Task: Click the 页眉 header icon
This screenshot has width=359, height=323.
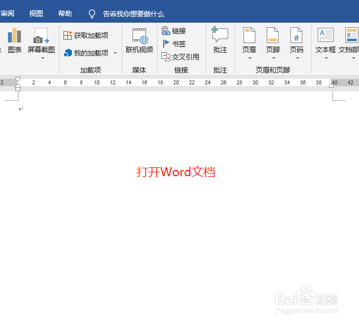Action: pyautogui.click(x=249, y=35)
